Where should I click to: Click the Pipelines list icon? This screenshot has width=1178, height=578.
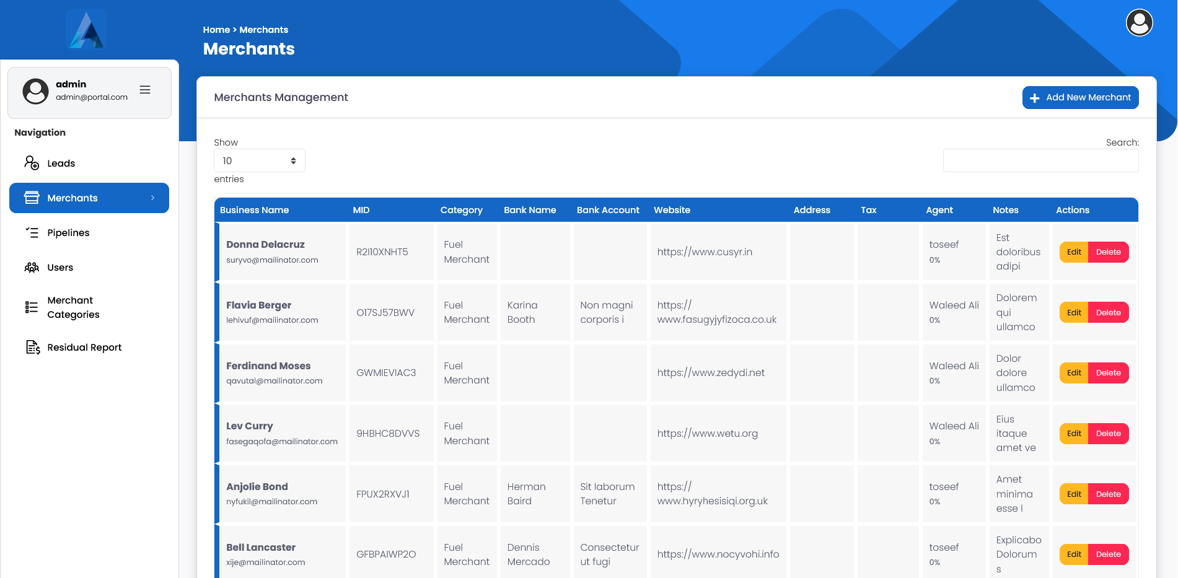(32, 232)
